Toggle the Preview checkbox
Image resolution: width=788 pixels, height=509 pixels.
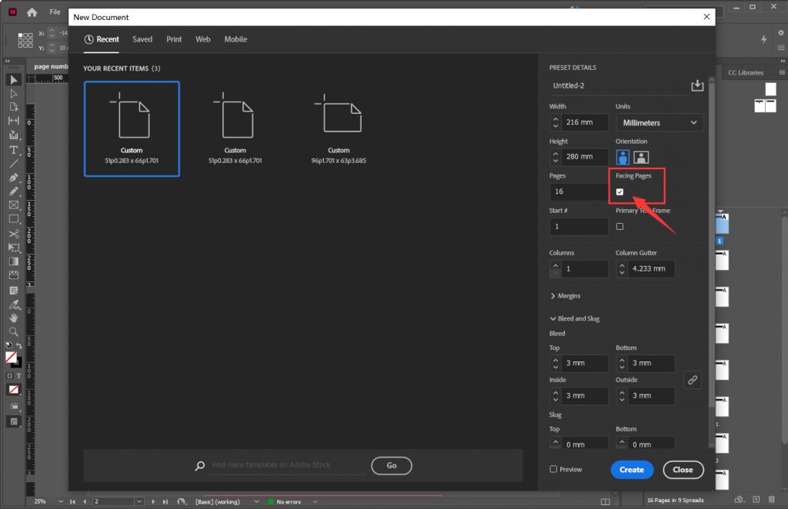[x=553, y=469]
